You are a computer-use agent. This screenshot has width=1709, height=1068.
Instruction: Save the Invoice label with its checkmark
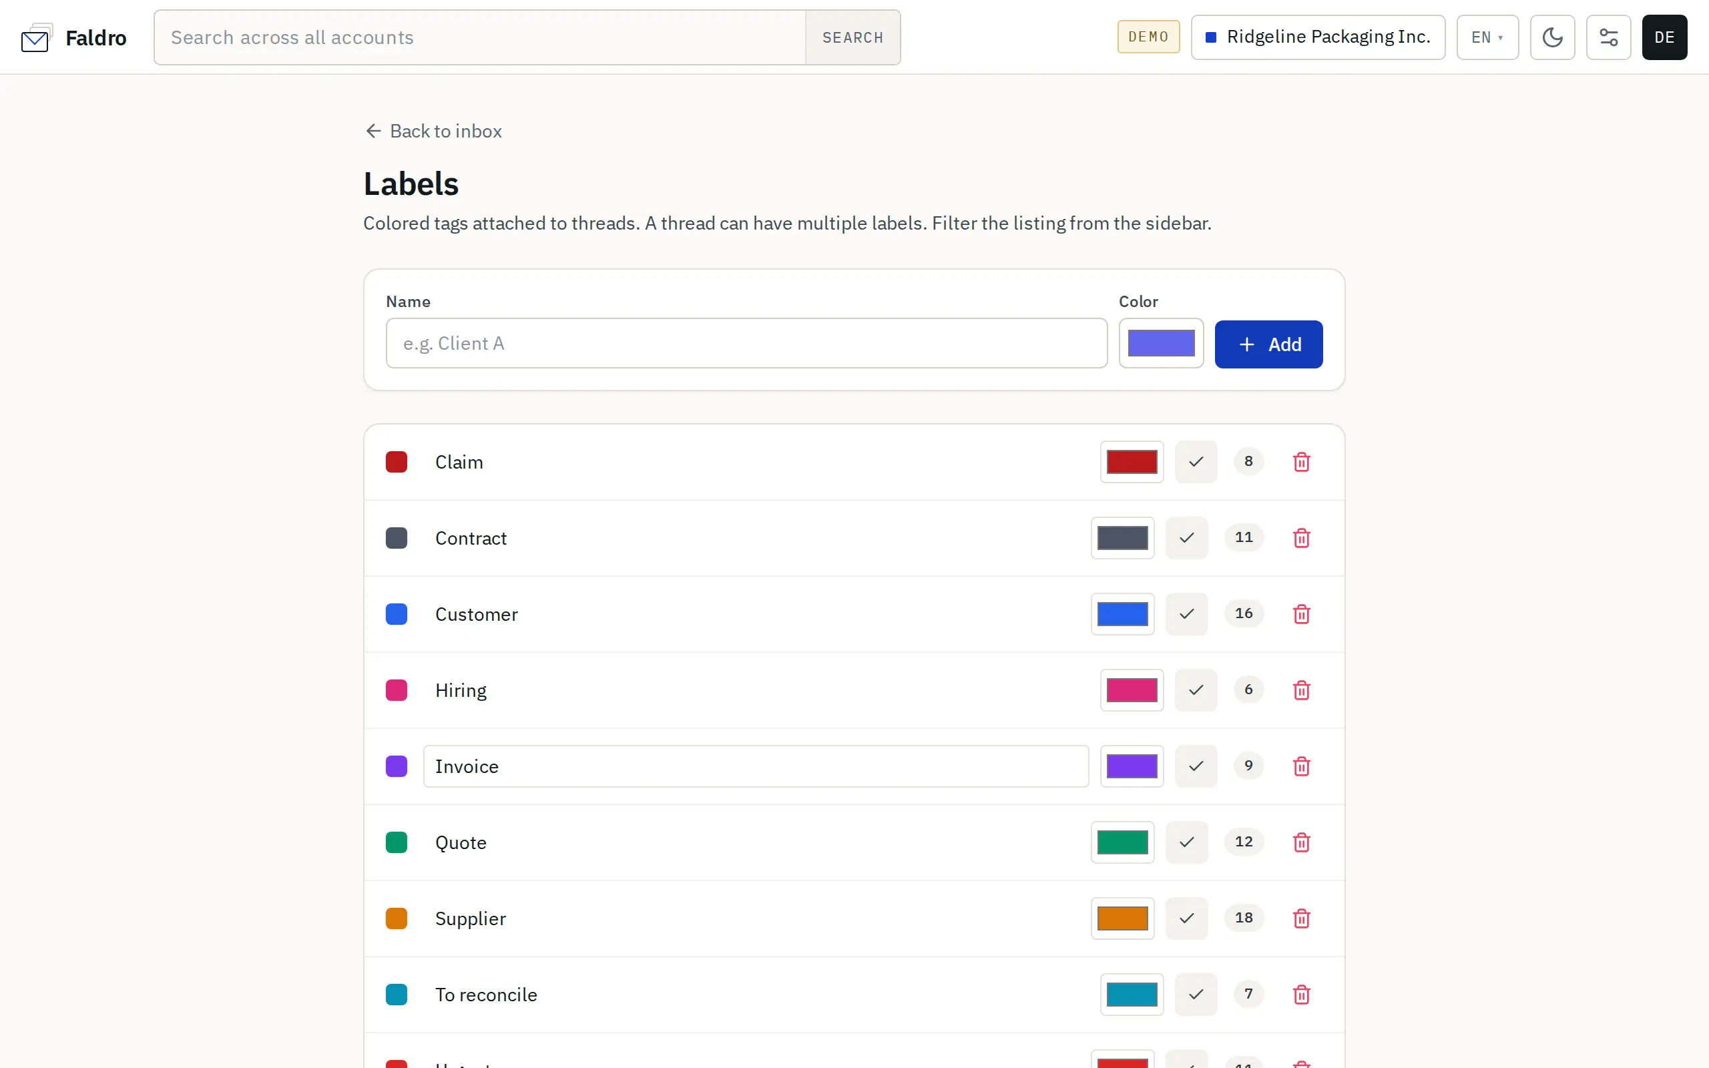[1196, 766]
